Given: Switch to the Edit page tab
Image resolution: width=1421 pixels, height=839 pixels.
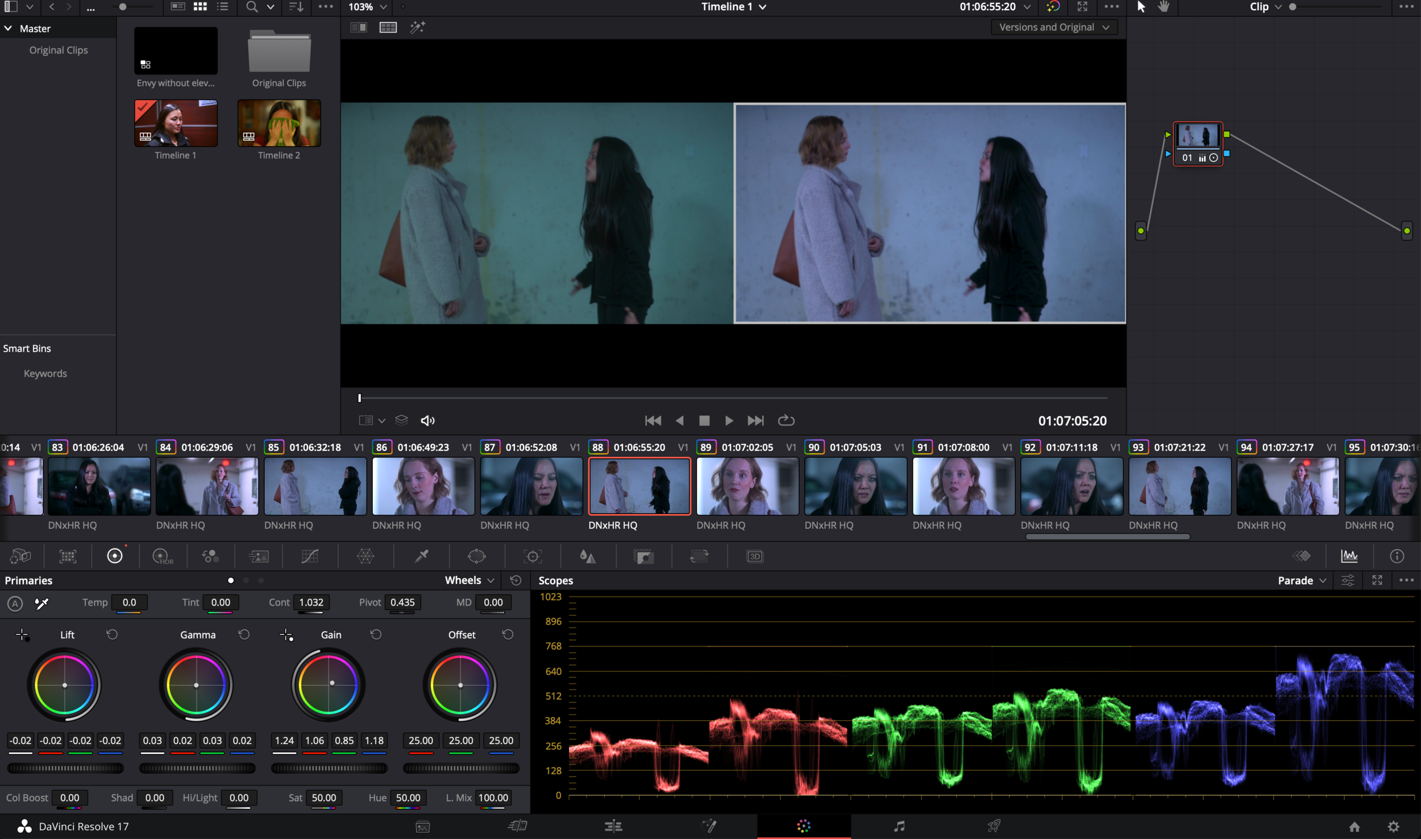Looking at the screenshot, I should click(x=613, y=826).
